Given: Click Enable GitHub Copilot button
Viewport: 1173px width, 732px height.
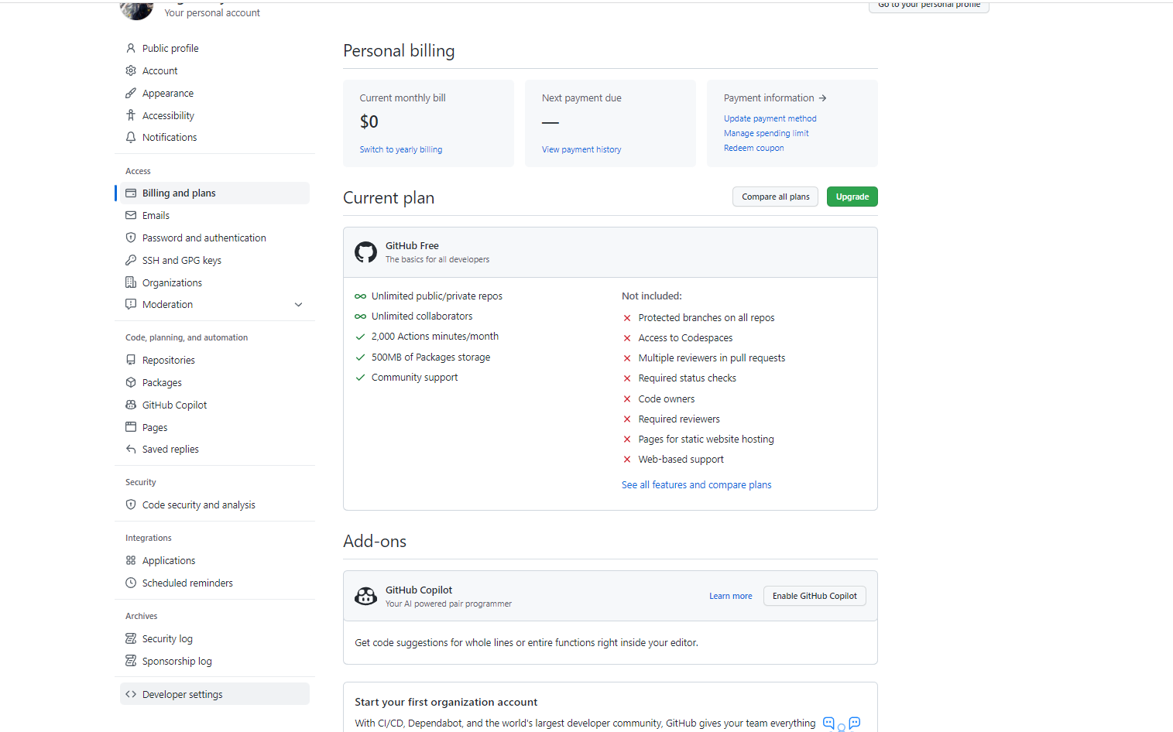Looking at the screenshot, I should coord(815,596).
